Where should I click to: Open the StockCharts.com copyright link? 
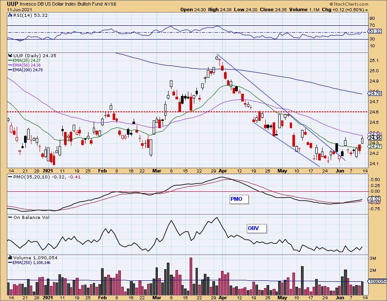tap(349, 4)
